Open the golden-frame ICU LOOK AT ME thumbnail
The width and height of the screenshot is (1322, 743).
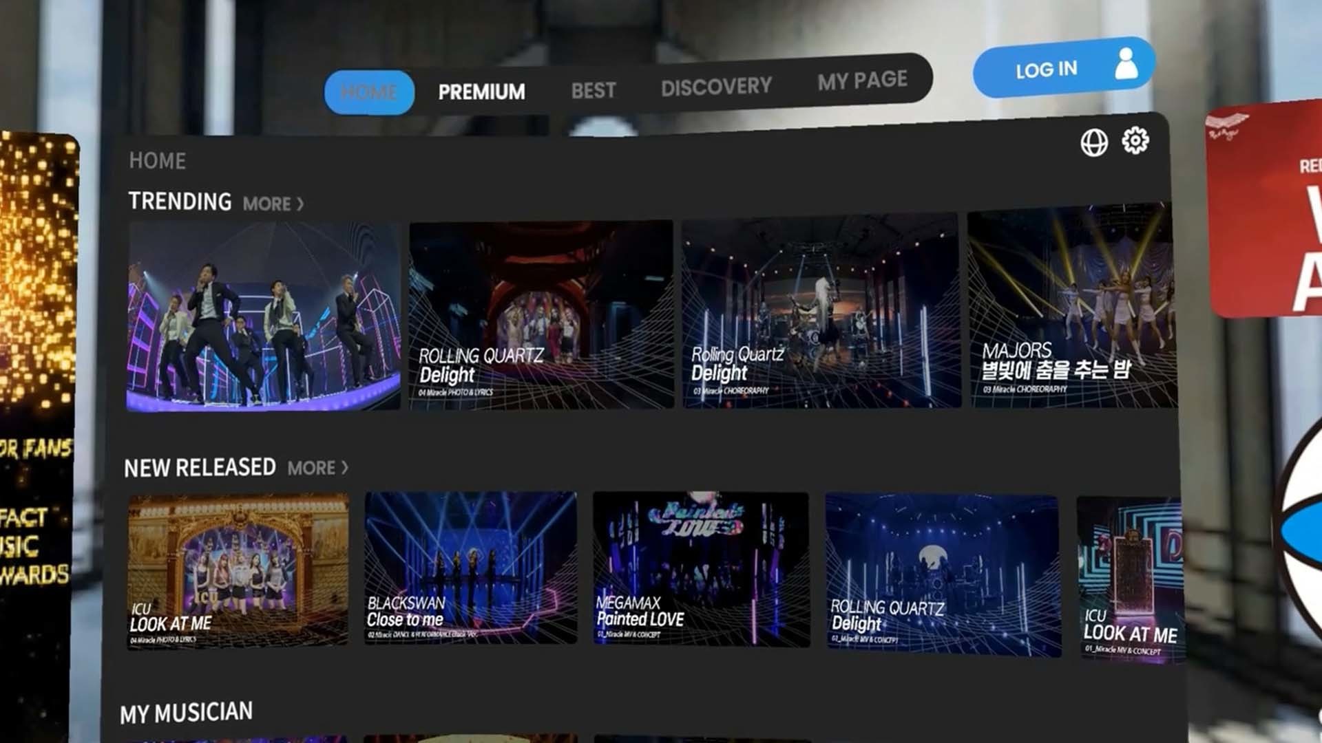tap(238, 570)
